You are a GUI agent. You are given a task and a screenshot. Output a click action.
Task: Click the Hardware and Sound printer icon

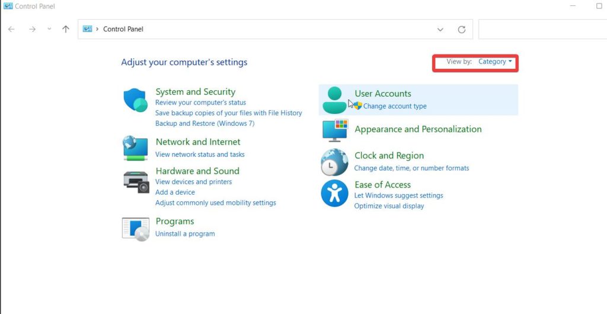coord(136,181)
